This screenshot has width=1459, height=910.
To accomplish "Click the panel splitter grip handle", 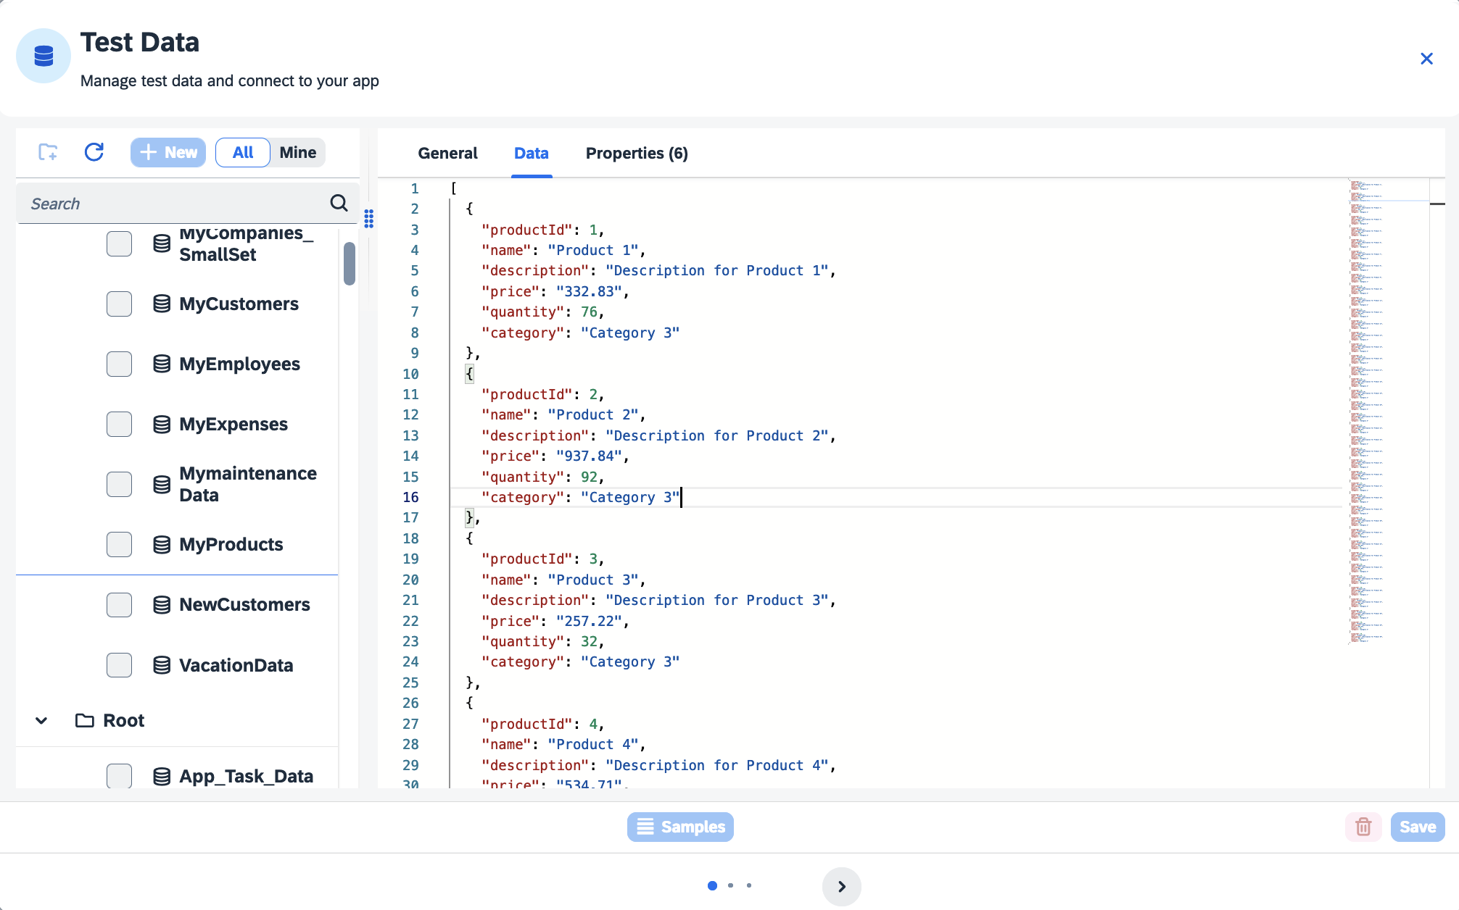I will tap(369, 219).
